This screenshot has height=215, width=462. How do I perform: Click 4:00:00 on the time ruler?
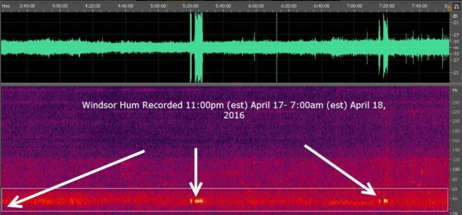tap(60, 6)
